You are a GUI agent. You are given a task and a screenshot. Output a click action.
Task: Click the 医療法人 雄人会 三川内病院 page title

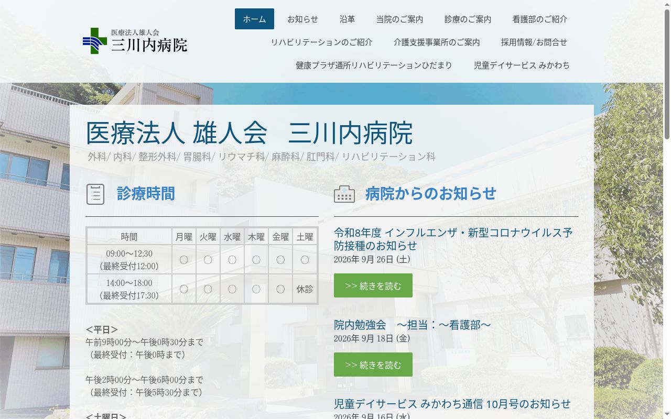click(x=249, y=133)
